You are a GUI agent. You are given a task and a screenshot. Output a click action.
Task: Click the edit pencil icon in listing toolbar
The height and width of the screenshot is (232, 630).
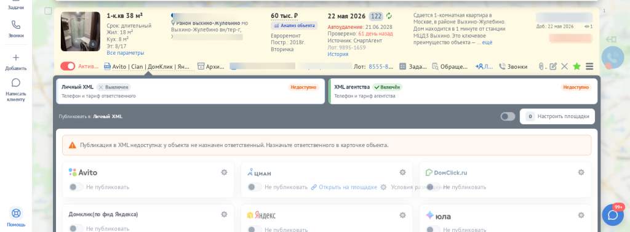[x=553, y=66]
